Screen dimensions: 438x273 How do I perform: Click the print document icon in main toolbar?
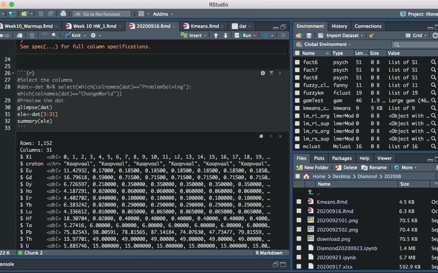pos(63,14)
